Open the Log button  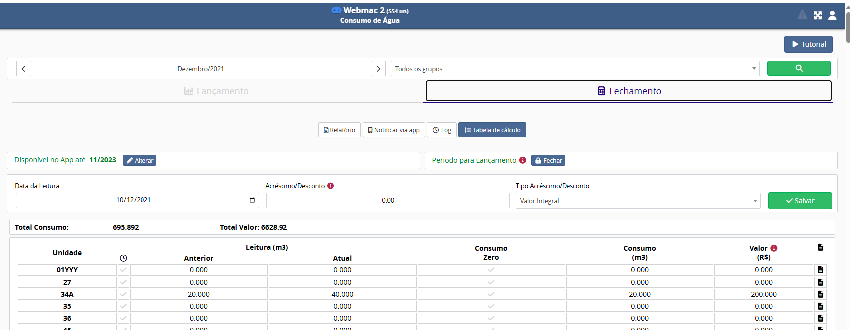pos(442,130)
